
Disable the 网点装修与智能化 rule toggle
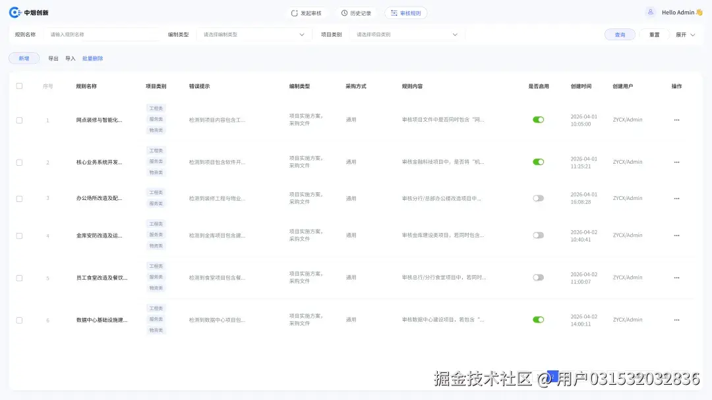pyautogui.click(x=539, y=119)
